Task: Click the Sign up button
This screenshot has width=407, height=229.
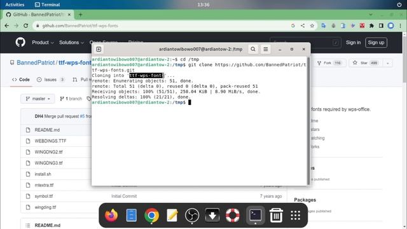Action: pos(376,43)
